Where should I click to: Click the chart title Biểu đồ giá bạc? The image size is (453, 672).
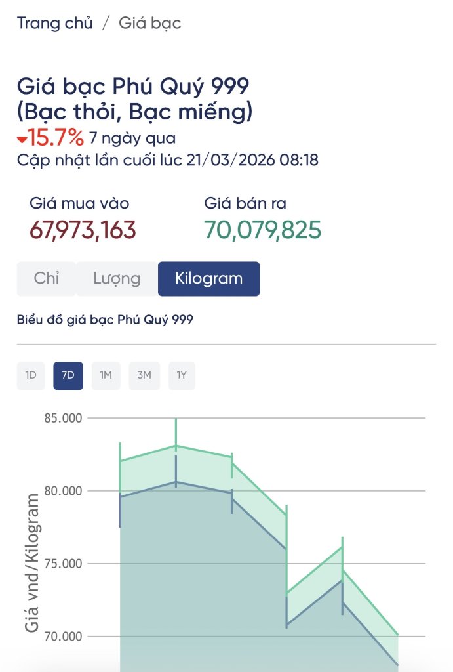pos(105,320)
